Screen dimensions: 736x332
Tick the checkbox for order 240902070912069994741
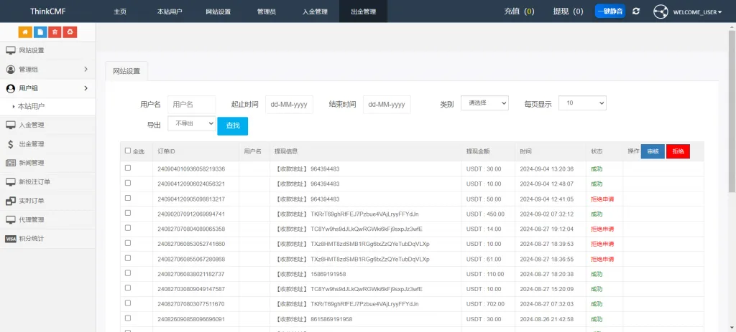[x=128, y=214]
